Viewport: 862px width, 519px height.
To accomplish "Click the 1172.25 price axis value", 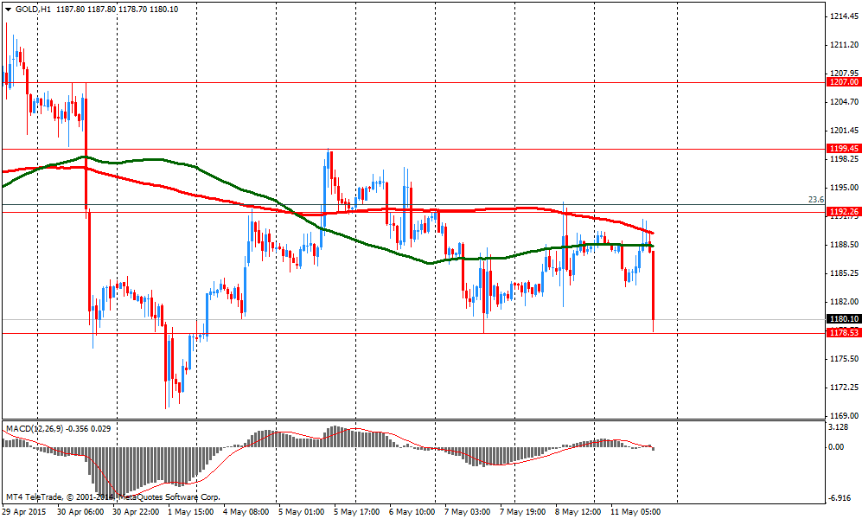I will tap(846, 388).
